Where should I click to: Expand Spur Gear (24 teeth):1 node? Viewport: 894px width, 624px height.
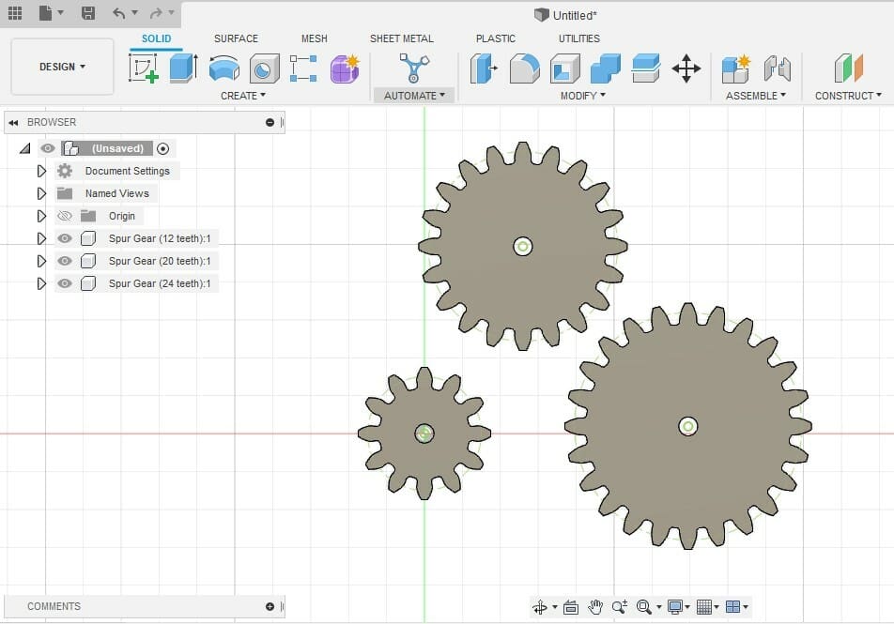tap(41, 283)
